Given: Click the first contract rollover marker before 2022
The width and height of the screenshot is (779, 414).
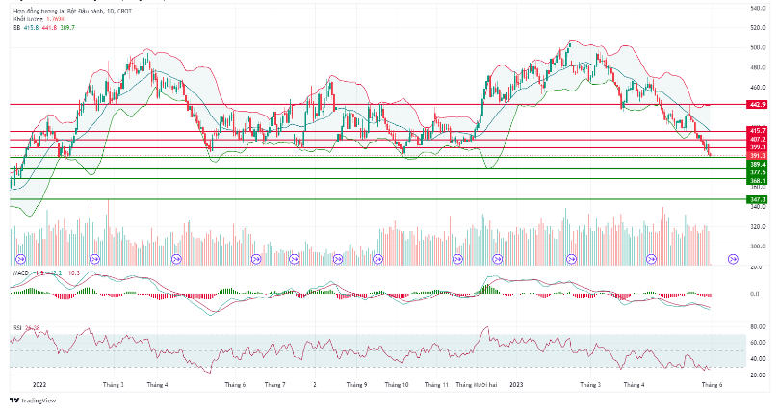Looking at the screenshot, I should [x=21, y=258].
